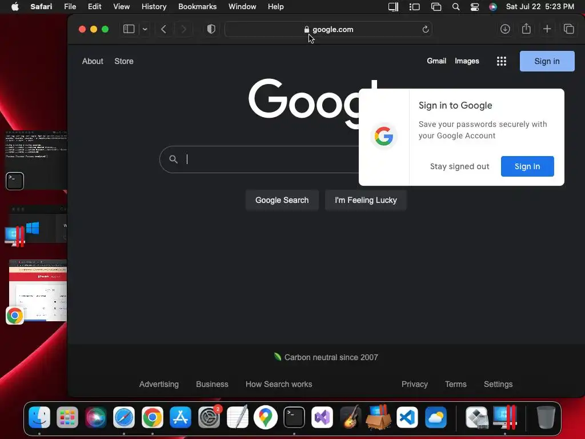Open Launchpad from the Dock

coord(67,417)
